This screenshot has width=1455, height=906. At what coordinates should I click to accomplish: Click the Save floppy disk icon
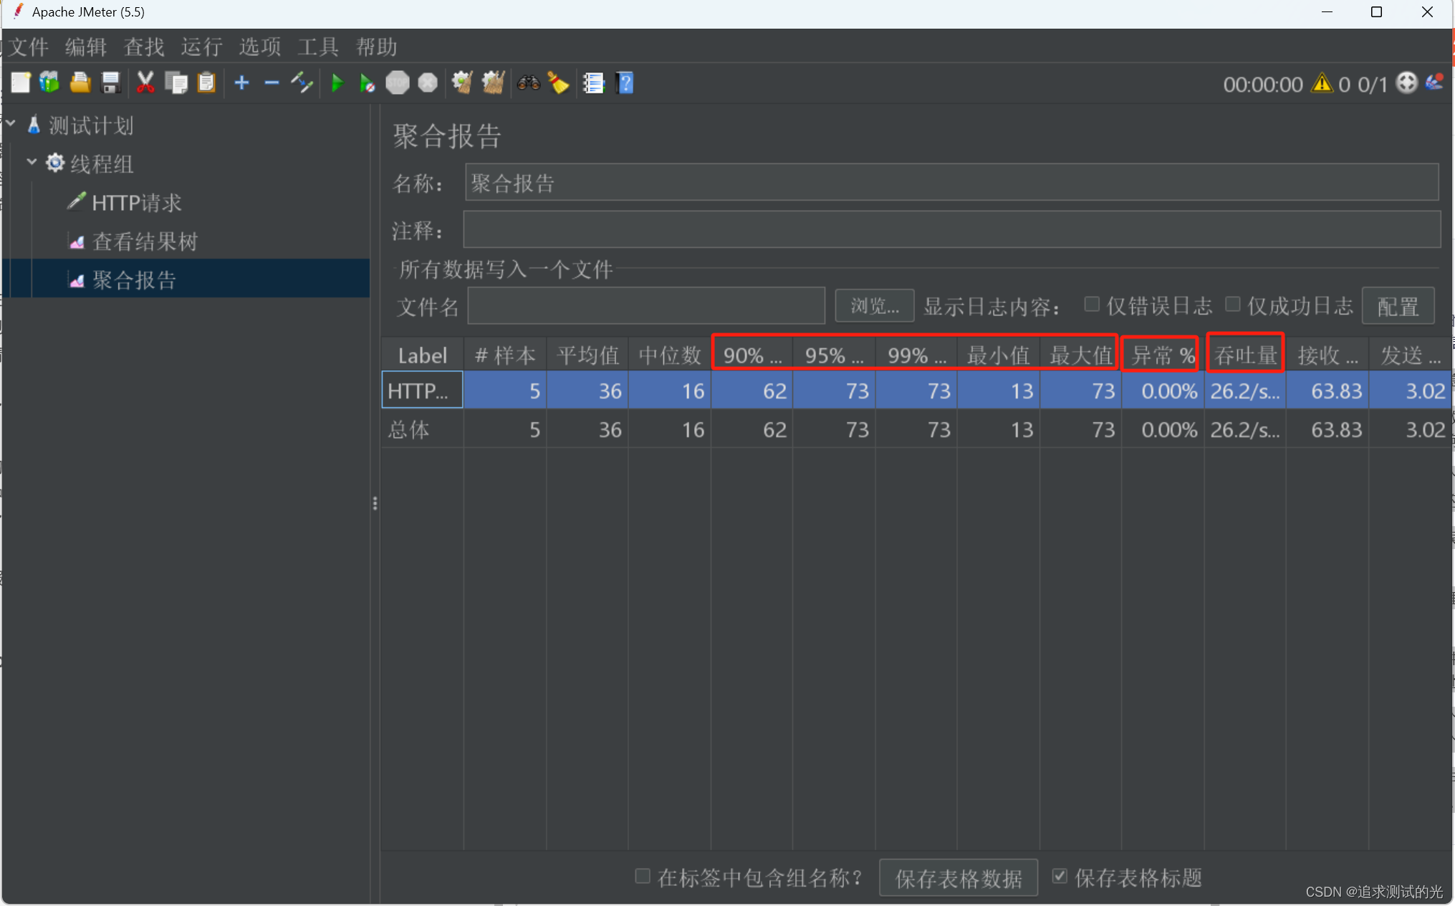110,83
